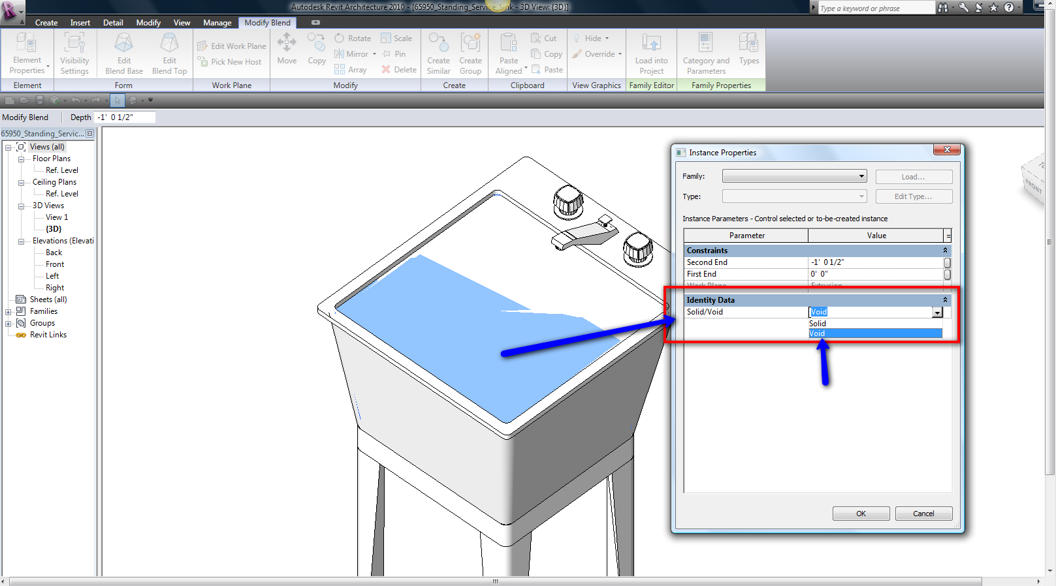Activate the Array tool
The image size is (1056, 586).
coord(351,70)
